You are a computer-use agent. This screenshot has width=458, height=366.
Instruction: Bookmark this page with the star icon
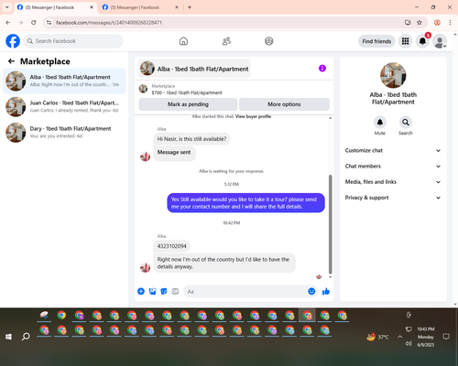pos(420,22)
